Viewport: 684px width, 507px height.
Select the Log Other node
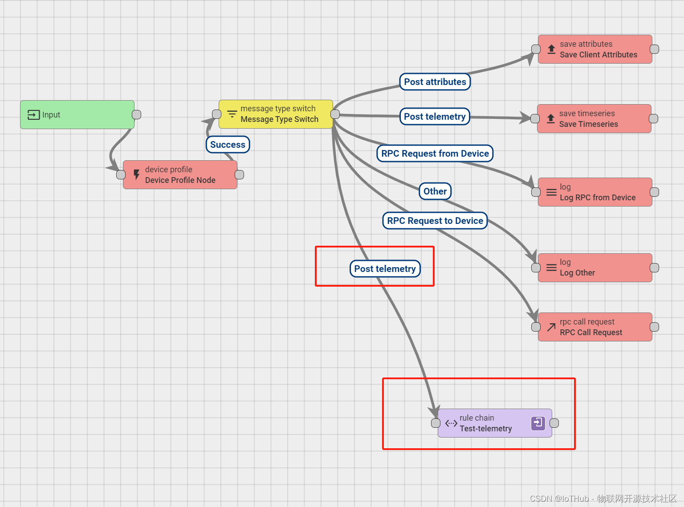(x=595, y=268)
